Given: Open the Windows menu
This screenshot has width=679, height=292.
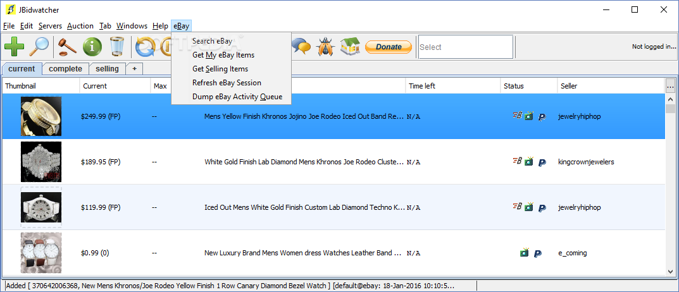Looking at the screenshot, I should 132,26.
